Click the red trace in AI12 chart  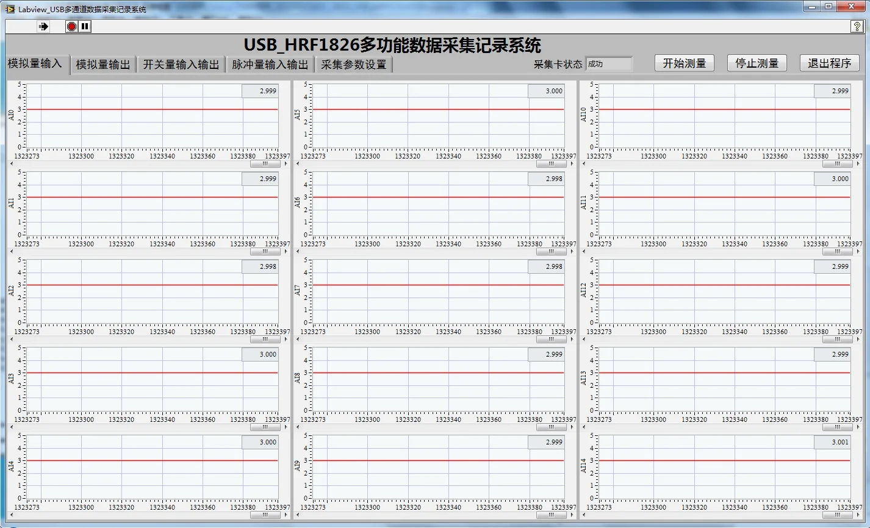tap(724, 285)
